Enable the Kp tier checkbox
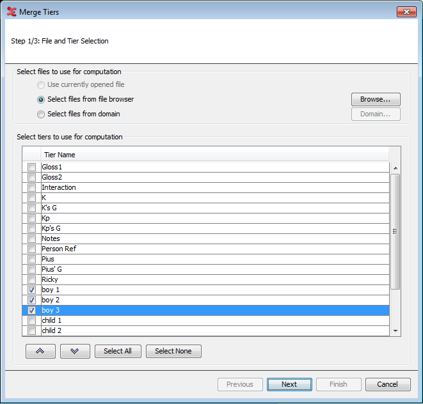Screen dimensions: 423x404 point(31,219)
